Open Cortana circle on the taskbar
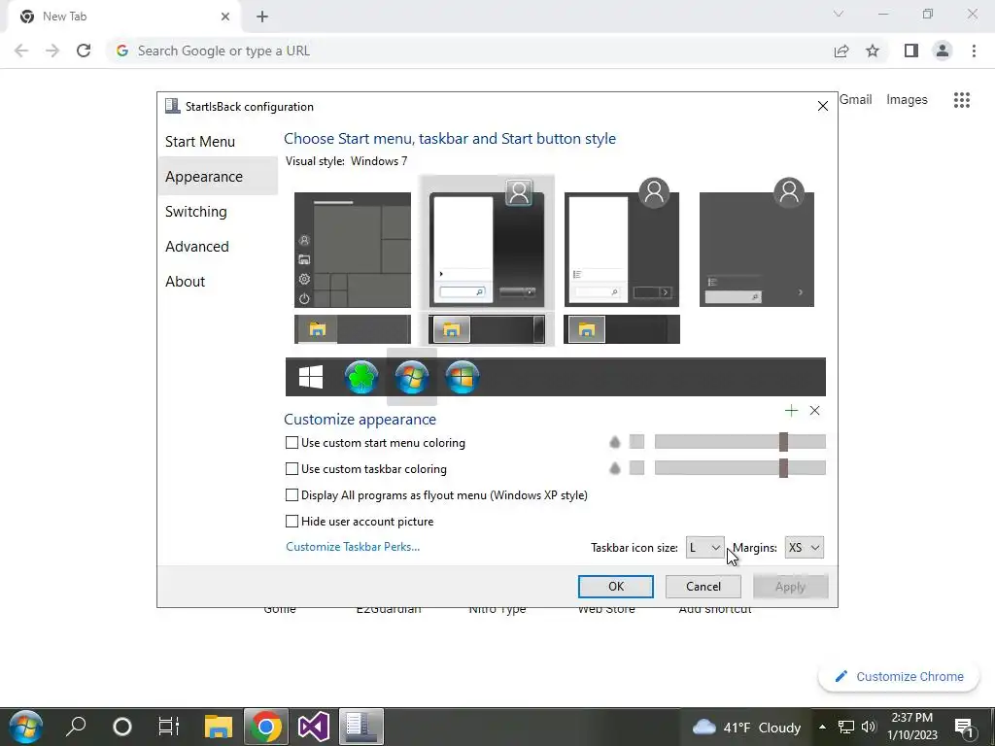This screenshot has height=746, width=995. (121, 727)
